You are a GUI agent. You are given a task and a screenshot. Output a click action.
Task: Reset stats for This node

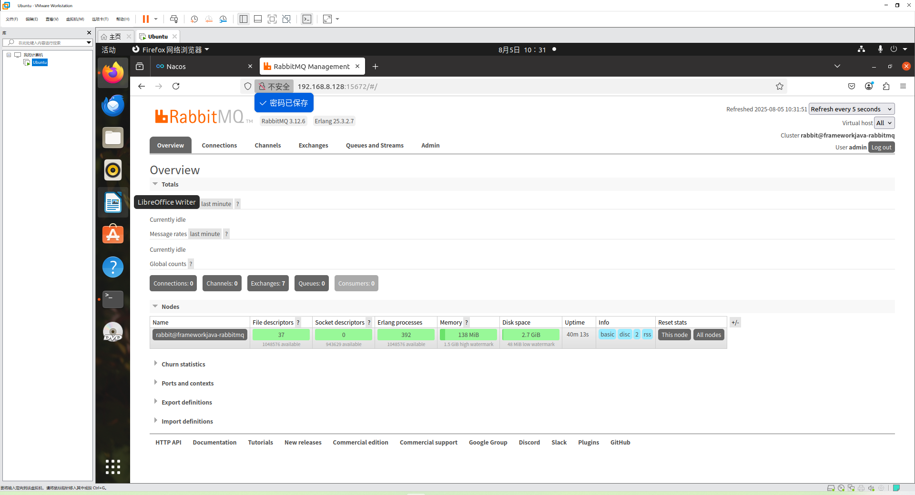click(x=674, y=335)
